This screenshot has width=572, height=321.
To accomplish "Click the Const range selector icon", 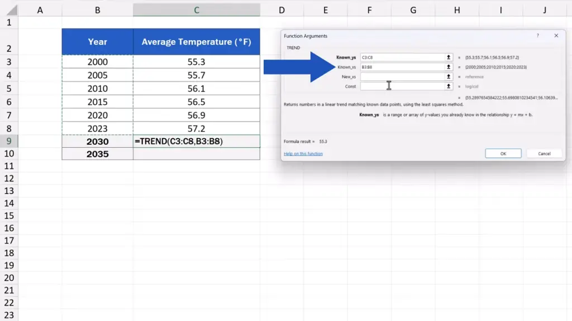I will 448,86.
